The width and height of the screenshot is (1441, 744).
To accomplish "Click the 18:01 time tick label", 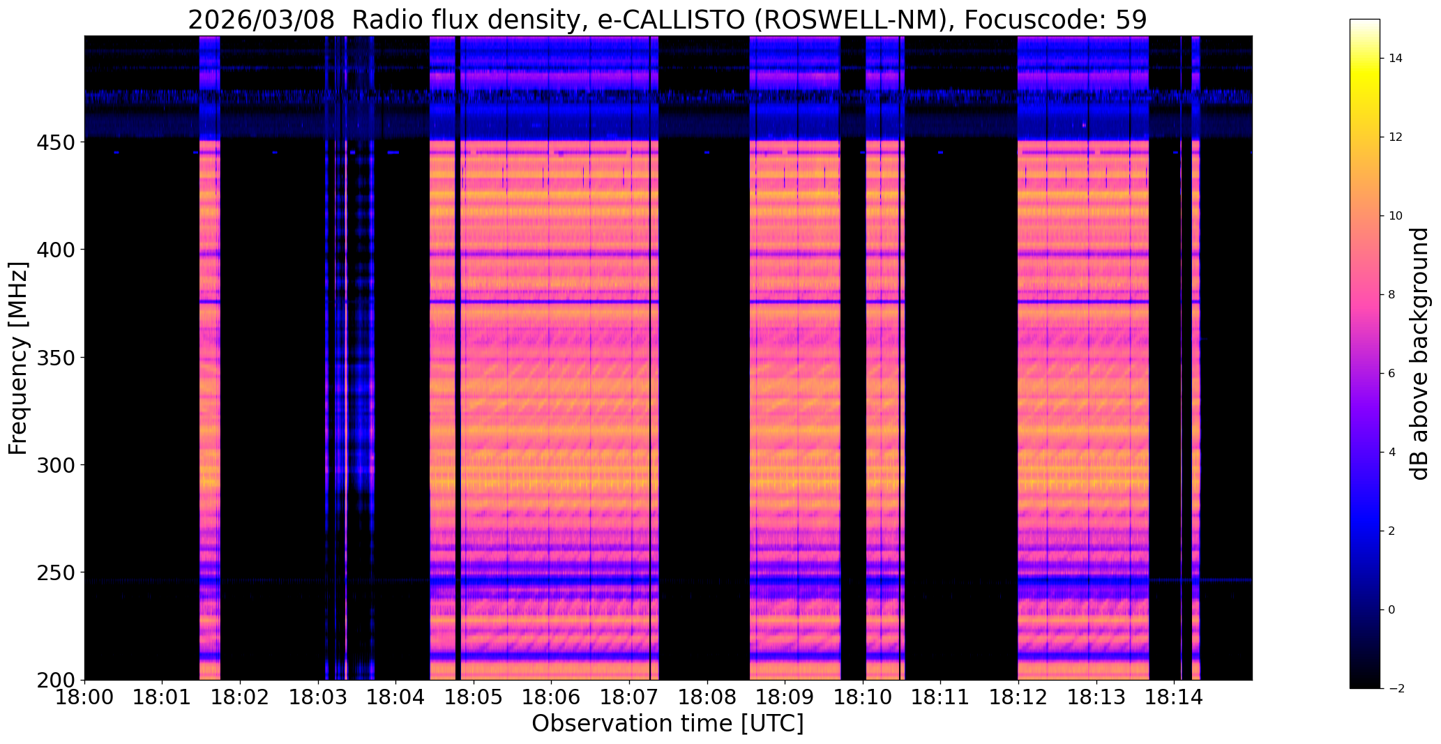I will pos(163,697).
